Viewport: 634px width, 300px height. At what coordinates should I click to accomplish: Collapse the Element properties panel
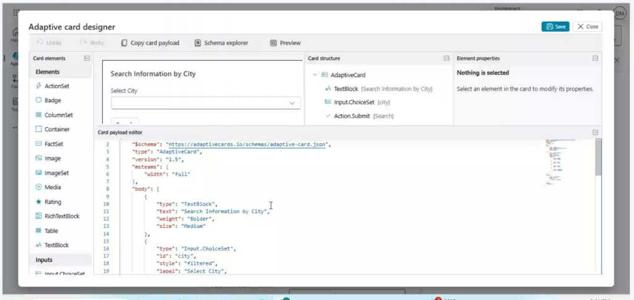click(x=595, y=58)
